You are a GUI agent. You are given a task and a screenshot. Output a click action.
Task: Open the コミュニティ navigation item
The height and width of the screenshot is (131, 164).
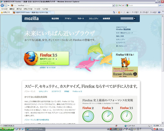(x=94, y=19)
